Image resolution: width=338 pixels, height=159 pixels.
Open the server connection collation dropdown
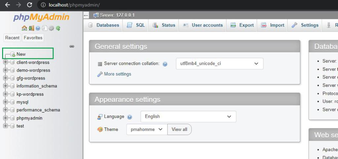[219, 63]
